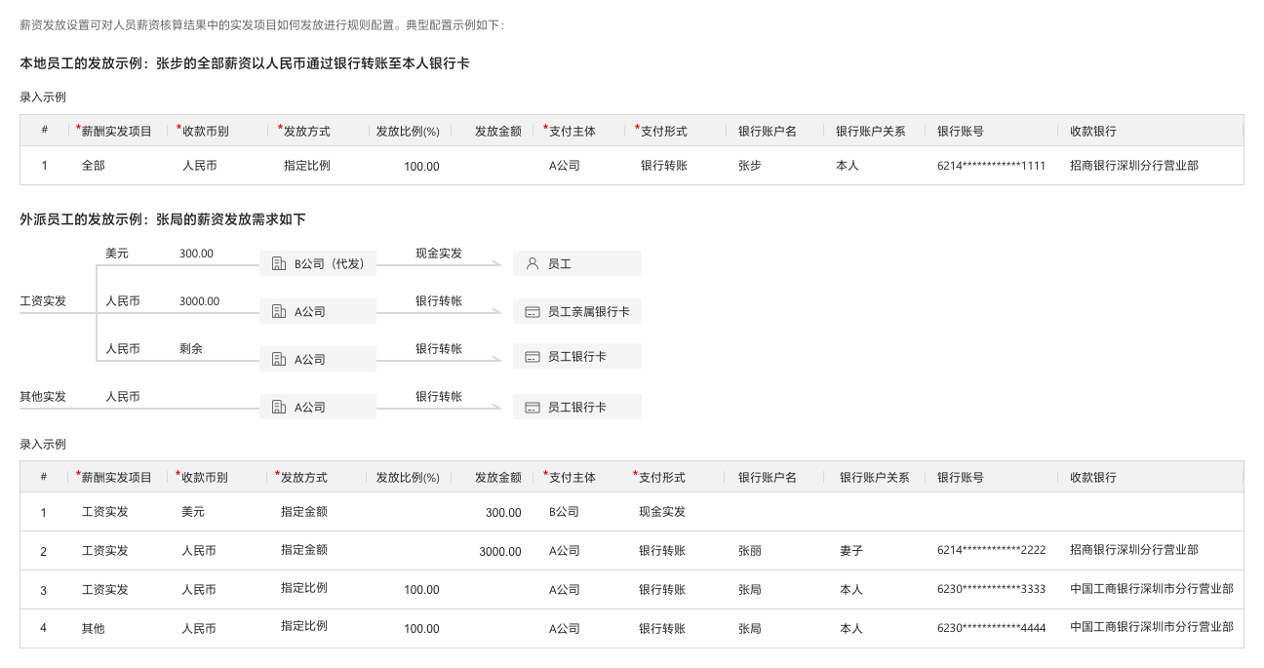Click the 妻子 relationship cell
The width and height of the screenshot is (1264, 668).
click(x=850, y=551)
